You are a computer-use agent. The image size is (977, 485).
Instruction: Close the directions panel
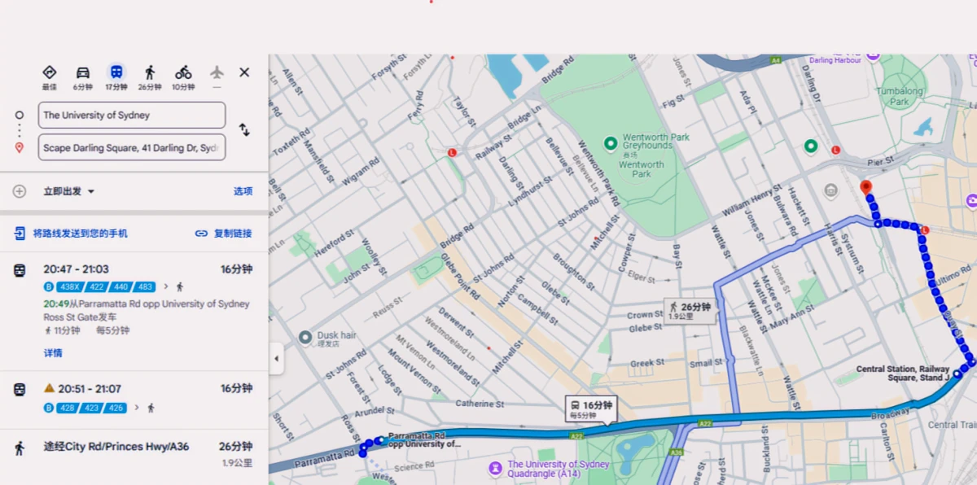point(244,72)
